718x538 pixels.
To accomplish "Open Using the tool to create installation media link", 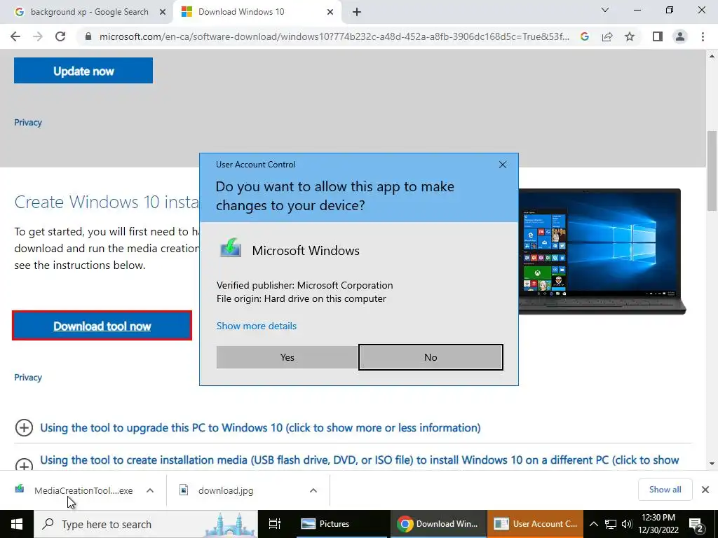I will pyautogui.click(x=360, y=460).
